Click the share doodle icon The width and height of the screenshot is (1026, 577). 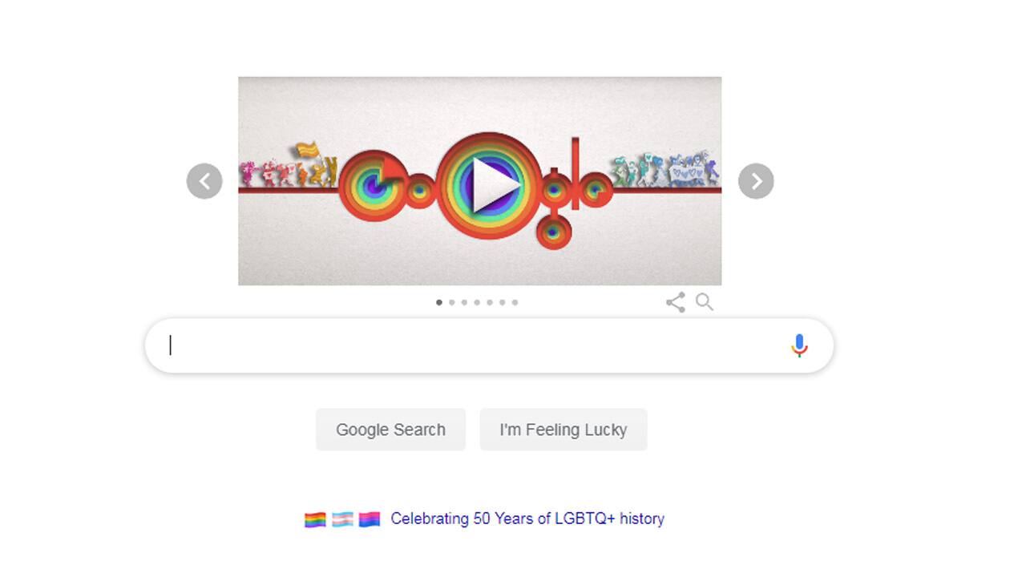tap(675, 302)
